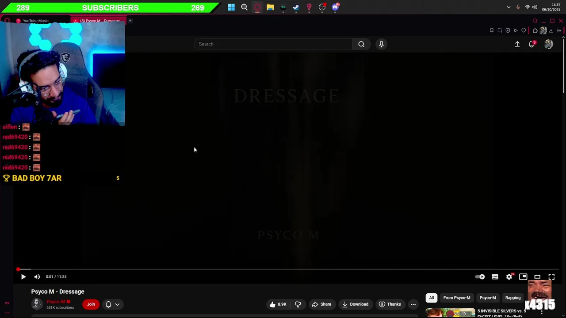
Task: Open the Opera easy setup menu
Action: pos(559,30)
